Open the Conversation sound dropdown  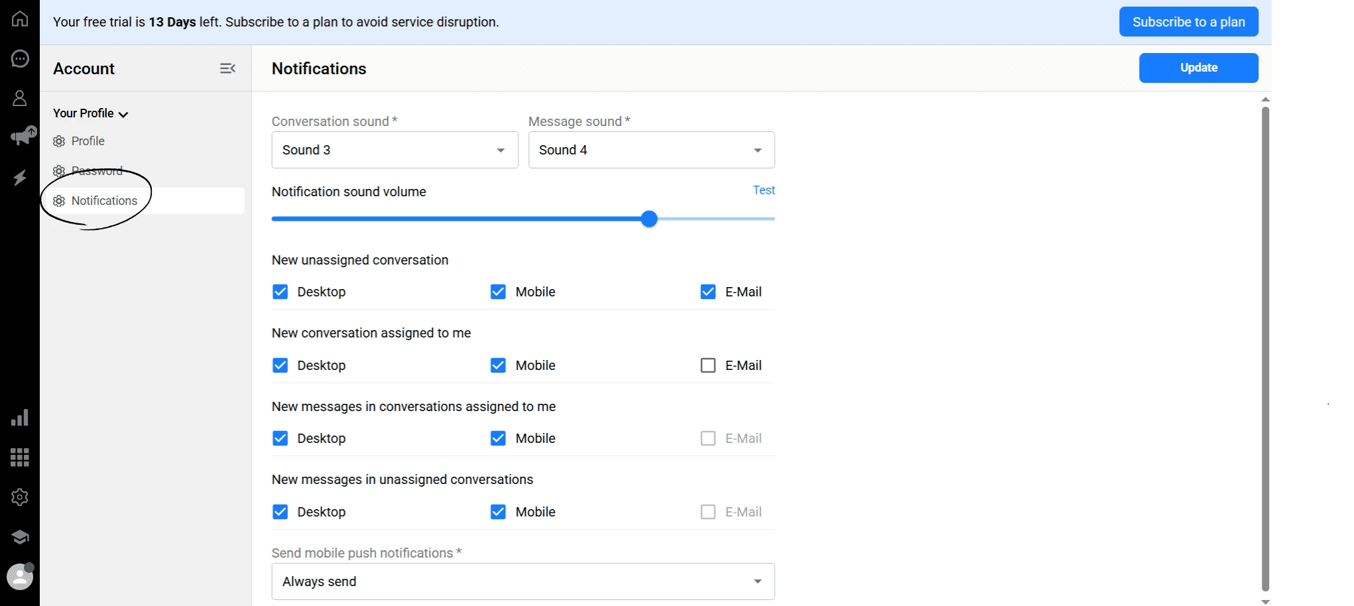tap(394, 150)
